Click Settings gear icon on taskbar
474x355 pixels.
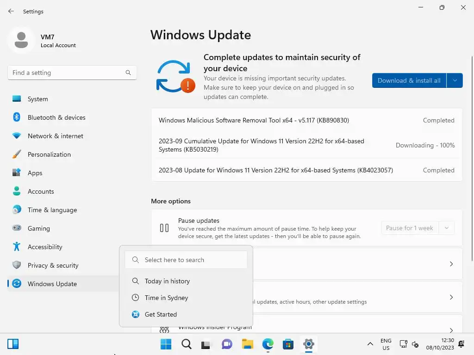tap(309, 344)
